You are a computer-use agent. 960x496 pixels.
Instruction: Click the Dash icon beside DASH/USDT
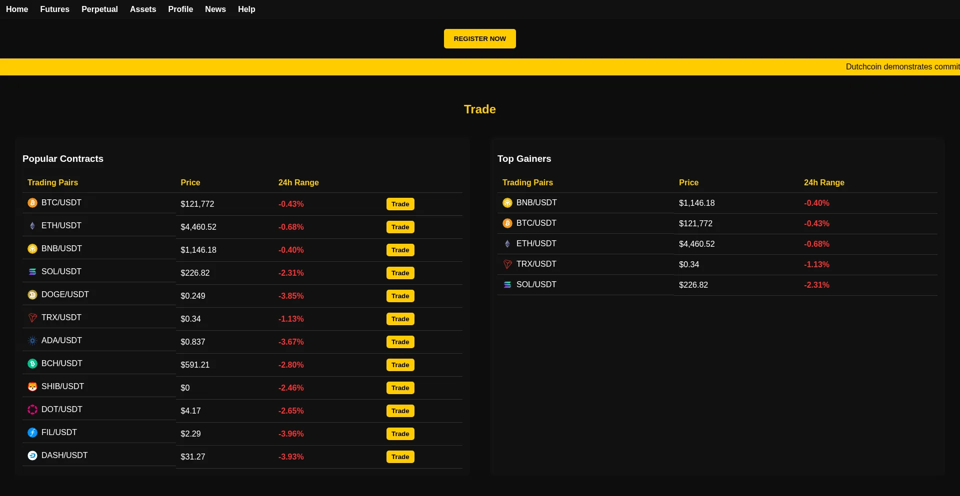(32, 456)
